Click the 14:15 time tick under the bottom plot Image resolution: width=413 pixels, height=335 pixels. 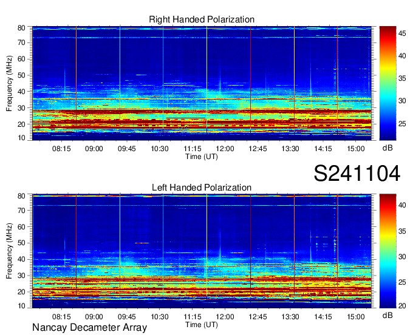click(x=323, y=316)
